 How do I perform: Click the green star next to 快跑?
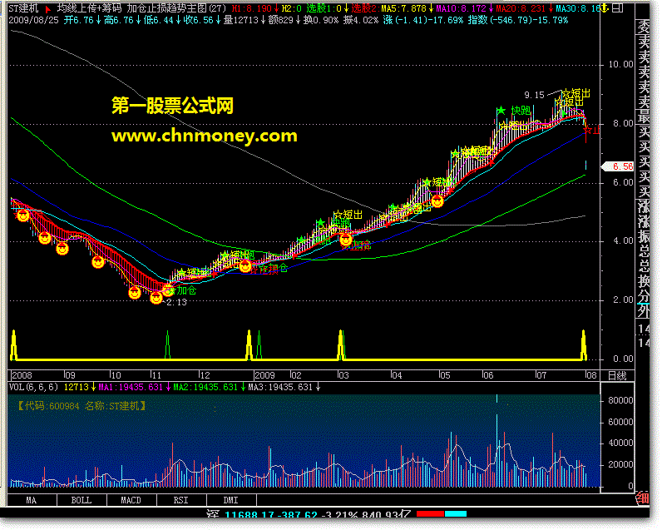501,111
